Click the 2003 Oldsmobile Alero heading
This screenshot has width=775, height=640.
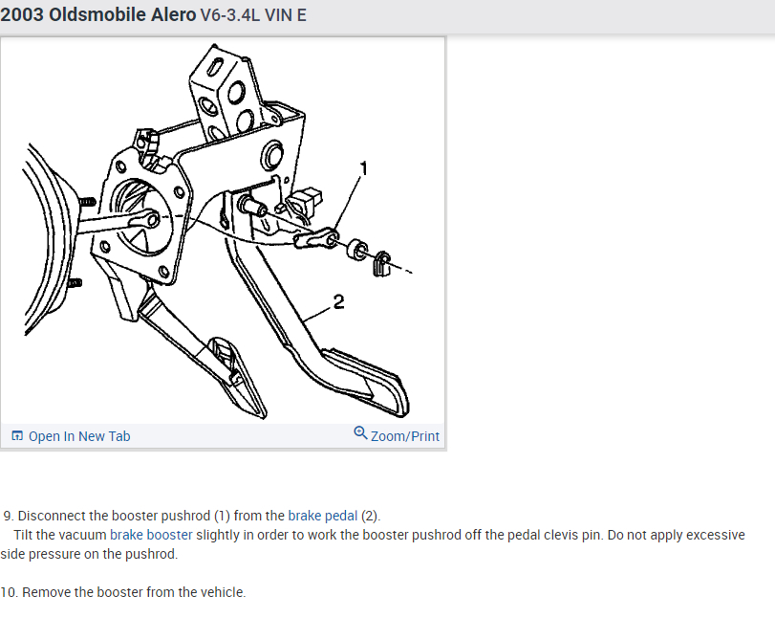pos(98,15)
